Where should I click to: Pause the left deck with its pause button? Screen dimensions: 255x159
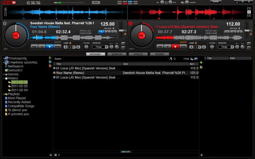click(x=42, y=47)
